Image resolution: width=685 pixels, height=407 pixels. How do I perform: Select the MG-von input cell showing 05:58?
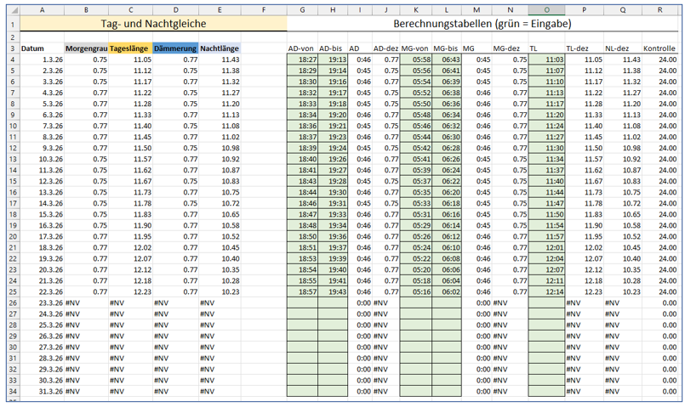pos(416,59)
